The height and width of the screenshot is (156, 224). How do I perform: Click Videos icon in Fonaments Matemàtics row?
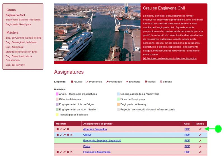click(x=68, y=152)
